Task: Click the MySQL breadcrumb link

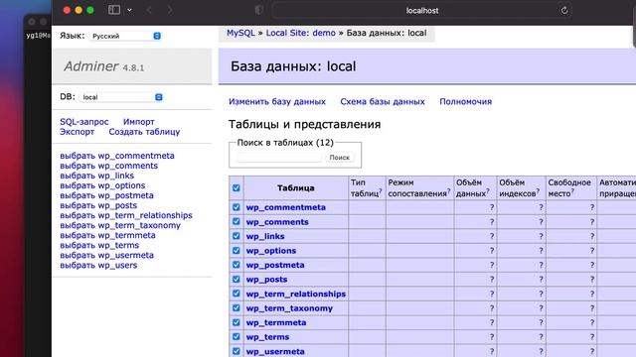Action: 240,33
